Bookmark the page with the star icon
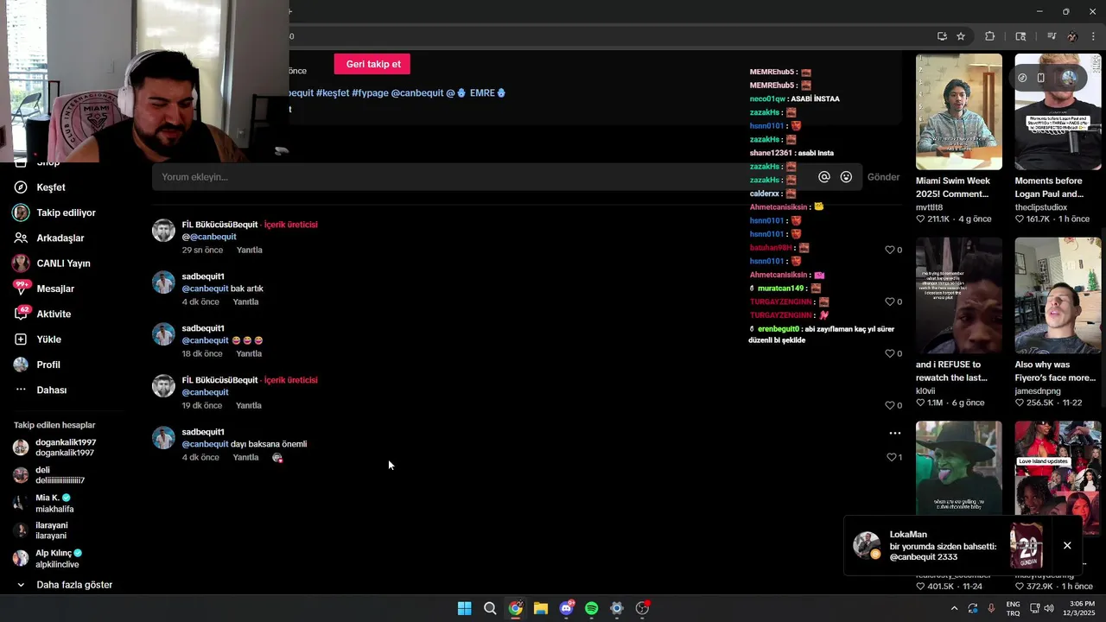The height and width of the screenshot is (622, 1106). pos(961,36)
